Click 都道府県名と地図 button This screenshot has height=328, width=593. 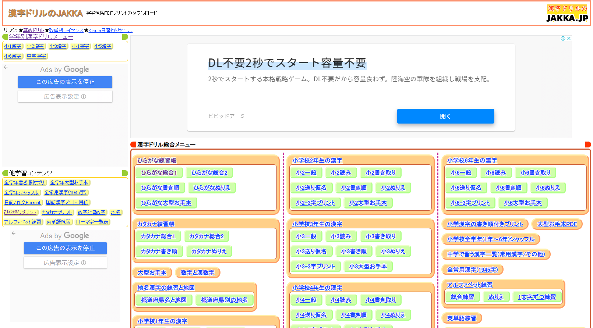click(x=164, y=300)
